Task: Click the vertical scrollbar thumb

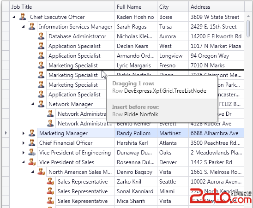Action: coord(248,29)
